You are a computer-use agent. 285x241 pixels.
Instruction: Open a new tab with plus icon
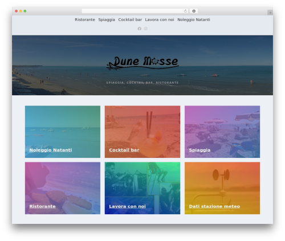(x=270, y=13)
